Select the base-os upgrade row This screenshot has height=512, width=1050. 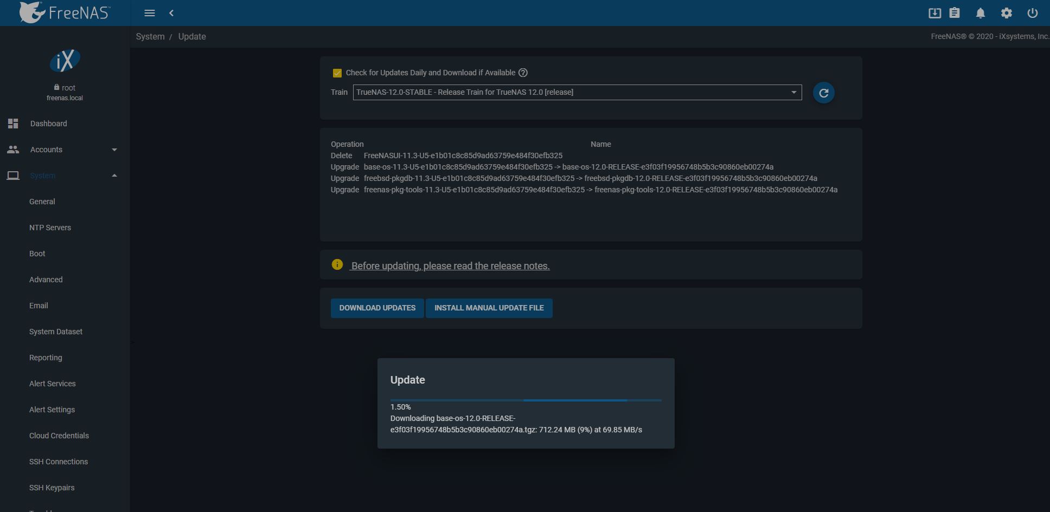(552, 167)
